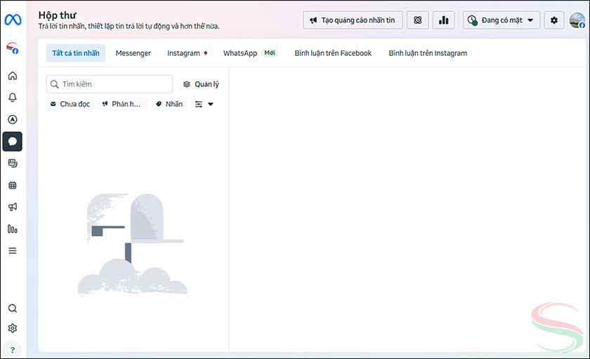Open the profile avatar account menu
The width and height of the screenshot is (590, 359).
click(x=577, y=20)
